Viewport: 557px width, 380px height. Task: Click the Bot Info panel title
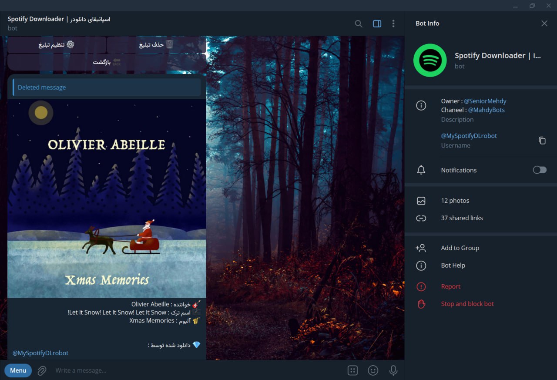pyautogui.click(x=427, y=24)
